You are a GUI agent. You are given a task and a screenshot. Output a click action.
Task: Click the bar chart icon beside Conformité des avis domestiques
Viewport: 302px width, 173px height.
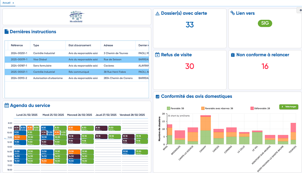pyautogui.click(x=157, y=96)
